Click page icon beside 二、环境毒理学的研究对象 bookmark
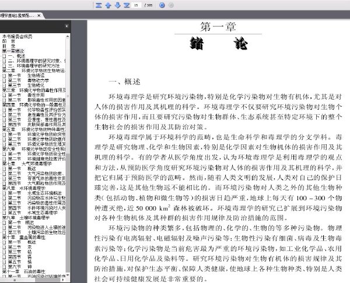This screenshot has width=350, height=283. 4,61
